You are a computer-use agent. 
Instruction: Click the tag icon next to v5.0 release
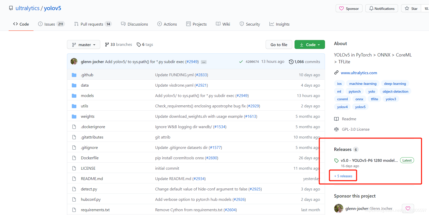click(336, 161)
